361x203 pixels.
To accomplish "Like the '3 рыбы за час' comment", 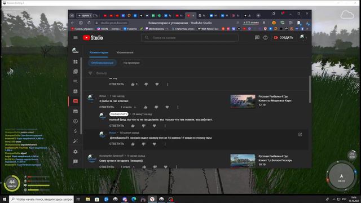I will (146, 107).
